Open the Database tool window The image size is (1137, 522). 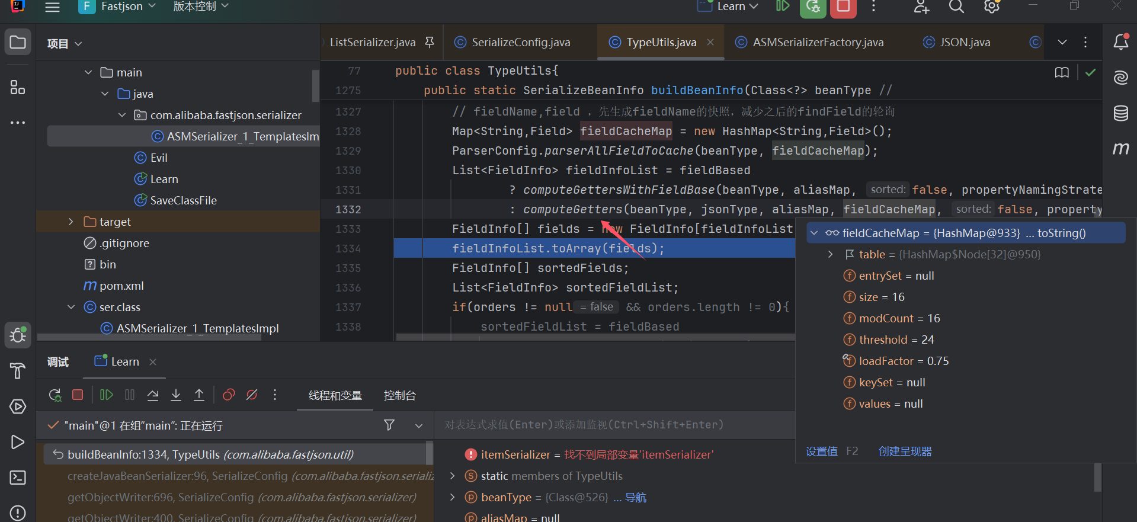tap(1120, 113)
